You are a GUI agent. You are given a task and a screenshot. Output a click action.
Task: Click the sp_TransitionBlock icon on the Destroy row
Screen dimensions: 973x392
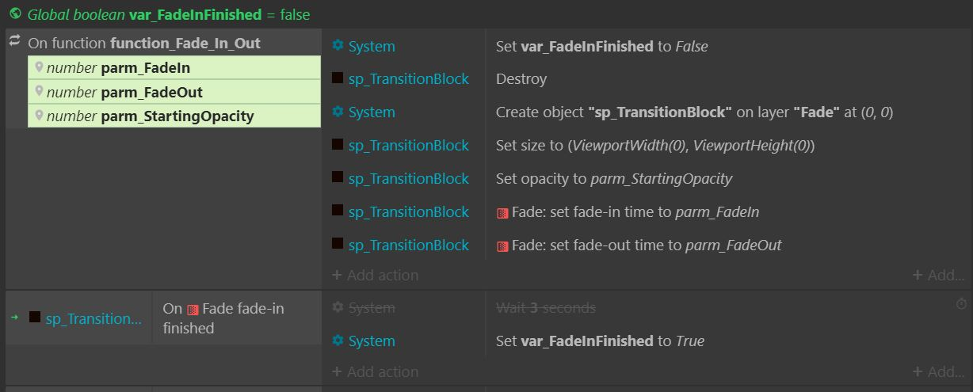point(338,78)
